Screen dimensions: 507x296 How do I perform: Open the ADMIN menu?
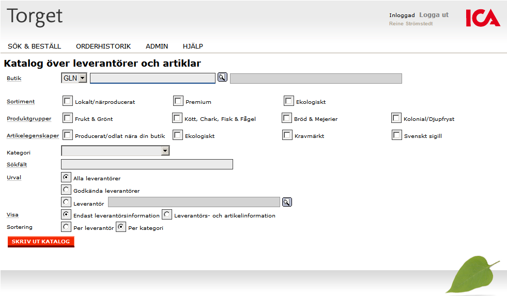pos(157,46)
